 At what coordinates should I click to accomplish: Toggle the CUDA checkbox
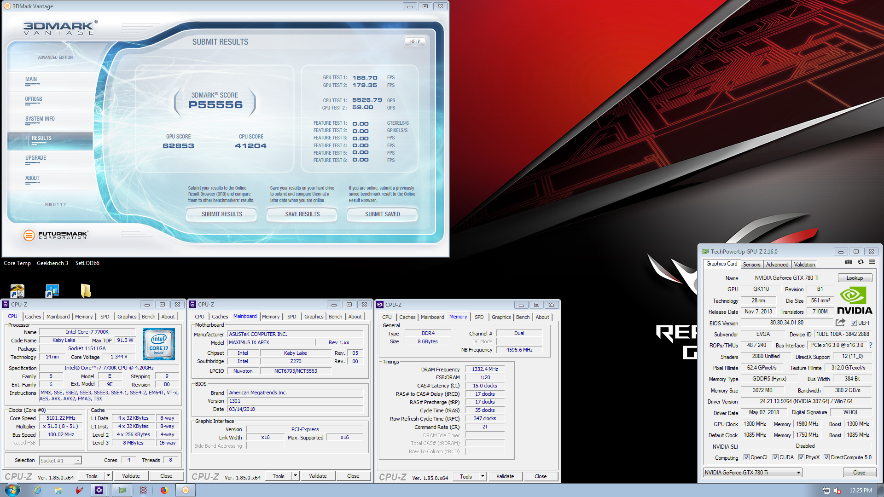coord(776,457)
